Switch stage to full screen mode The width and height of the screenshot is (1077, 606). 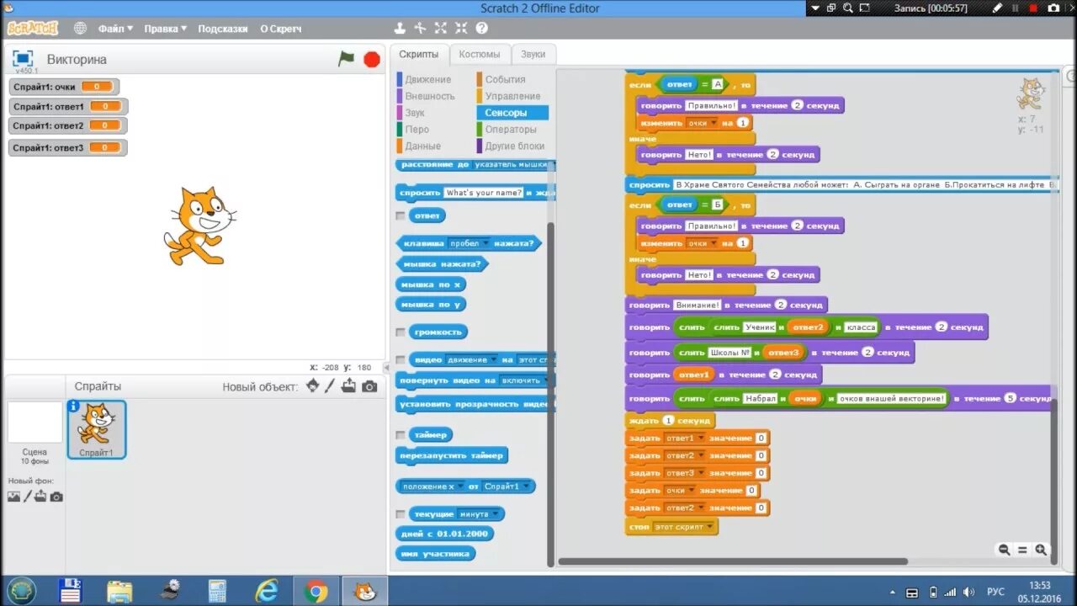click(x=23, y=58)
